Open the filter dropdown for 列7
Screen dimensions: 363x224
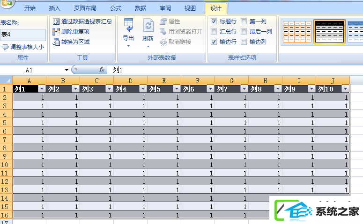(244, 89)
